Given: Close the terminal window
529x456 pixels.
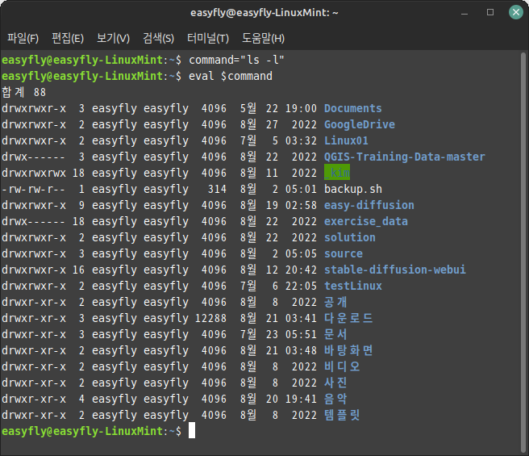Looking at the screenshot, I should pyautogui.click(x=516, y=12).
